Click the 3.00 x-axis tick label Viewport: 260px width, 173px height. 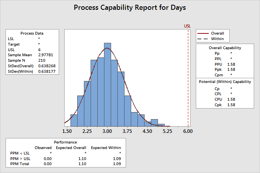(x=108, y=131)
